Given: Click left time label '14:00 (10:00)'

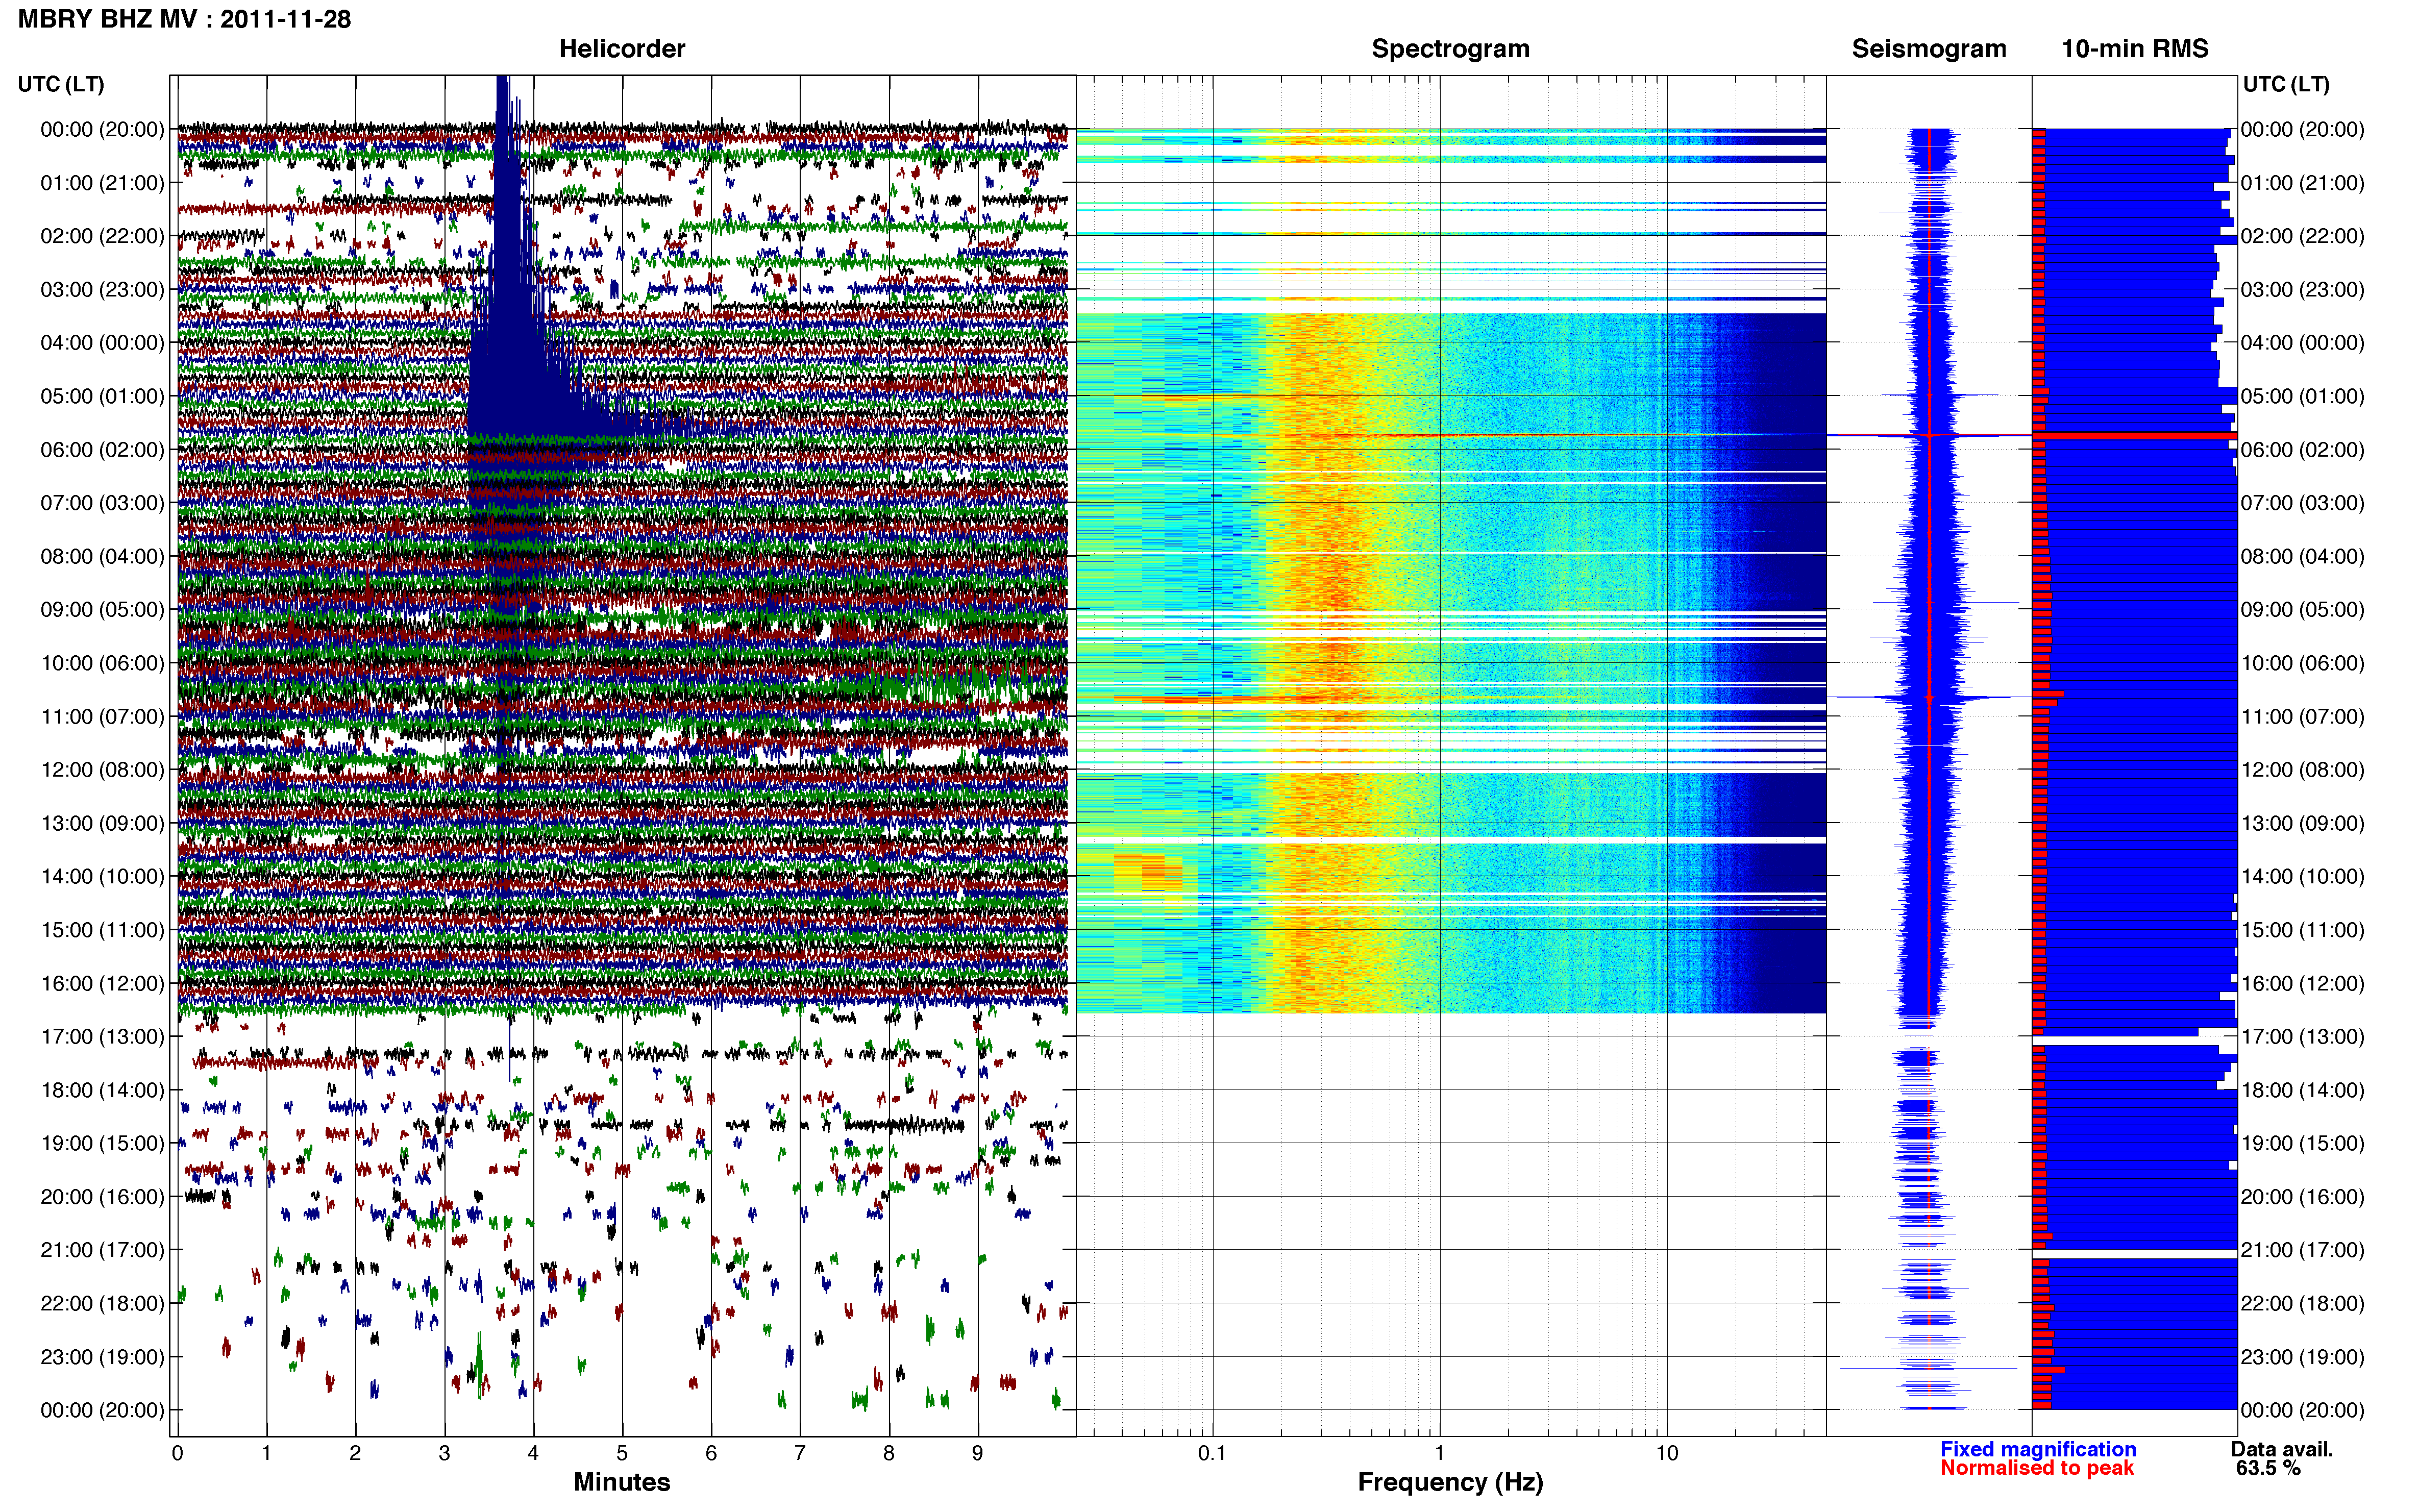Looking at the screenshot, I should [102, 876].
